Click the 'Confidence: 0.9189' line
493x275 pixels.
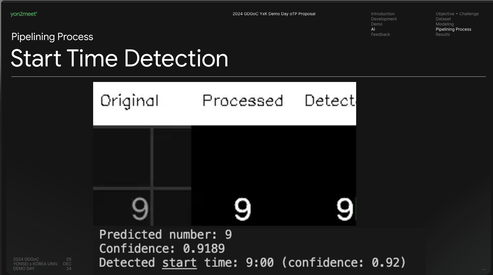(162, 249)
